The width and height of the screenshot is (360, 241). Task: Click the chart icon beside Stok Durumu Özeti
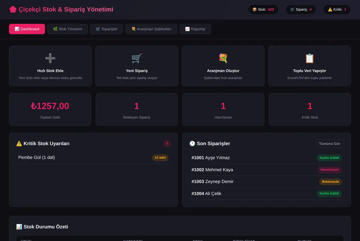pyautogui.click(x=19, y=227)
